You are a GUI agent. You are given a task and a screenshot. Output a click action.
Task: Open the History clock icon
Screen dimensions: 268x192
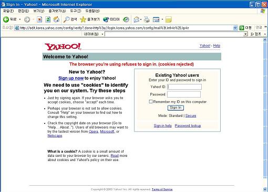(126, 19)
